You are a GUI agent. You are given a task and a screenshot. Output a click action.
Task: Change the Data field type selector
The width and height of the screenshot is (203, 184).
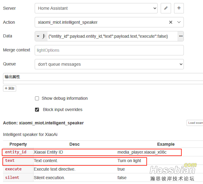(x=41, y=36)
